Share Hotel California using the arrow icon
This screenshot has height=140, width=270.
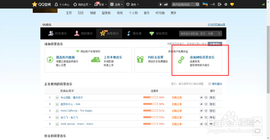point(201,111)
